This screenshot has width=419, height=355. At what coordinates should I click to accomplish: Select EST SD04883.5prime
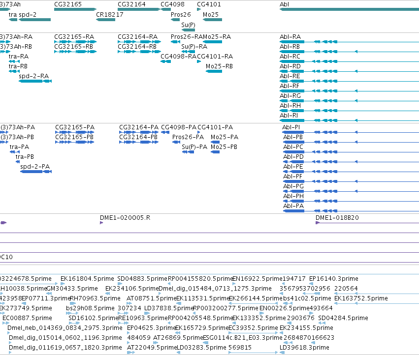142,279
